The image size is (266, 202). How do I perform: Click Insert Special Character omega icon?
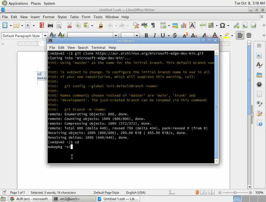(x=222, y=25)
